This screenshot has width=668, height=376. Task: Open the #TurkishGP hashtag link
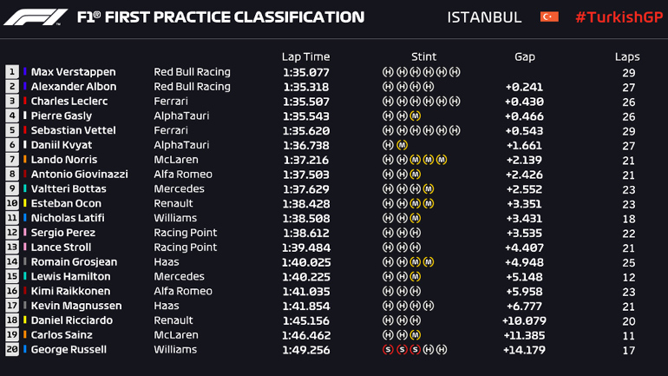(x=617, y=17)
